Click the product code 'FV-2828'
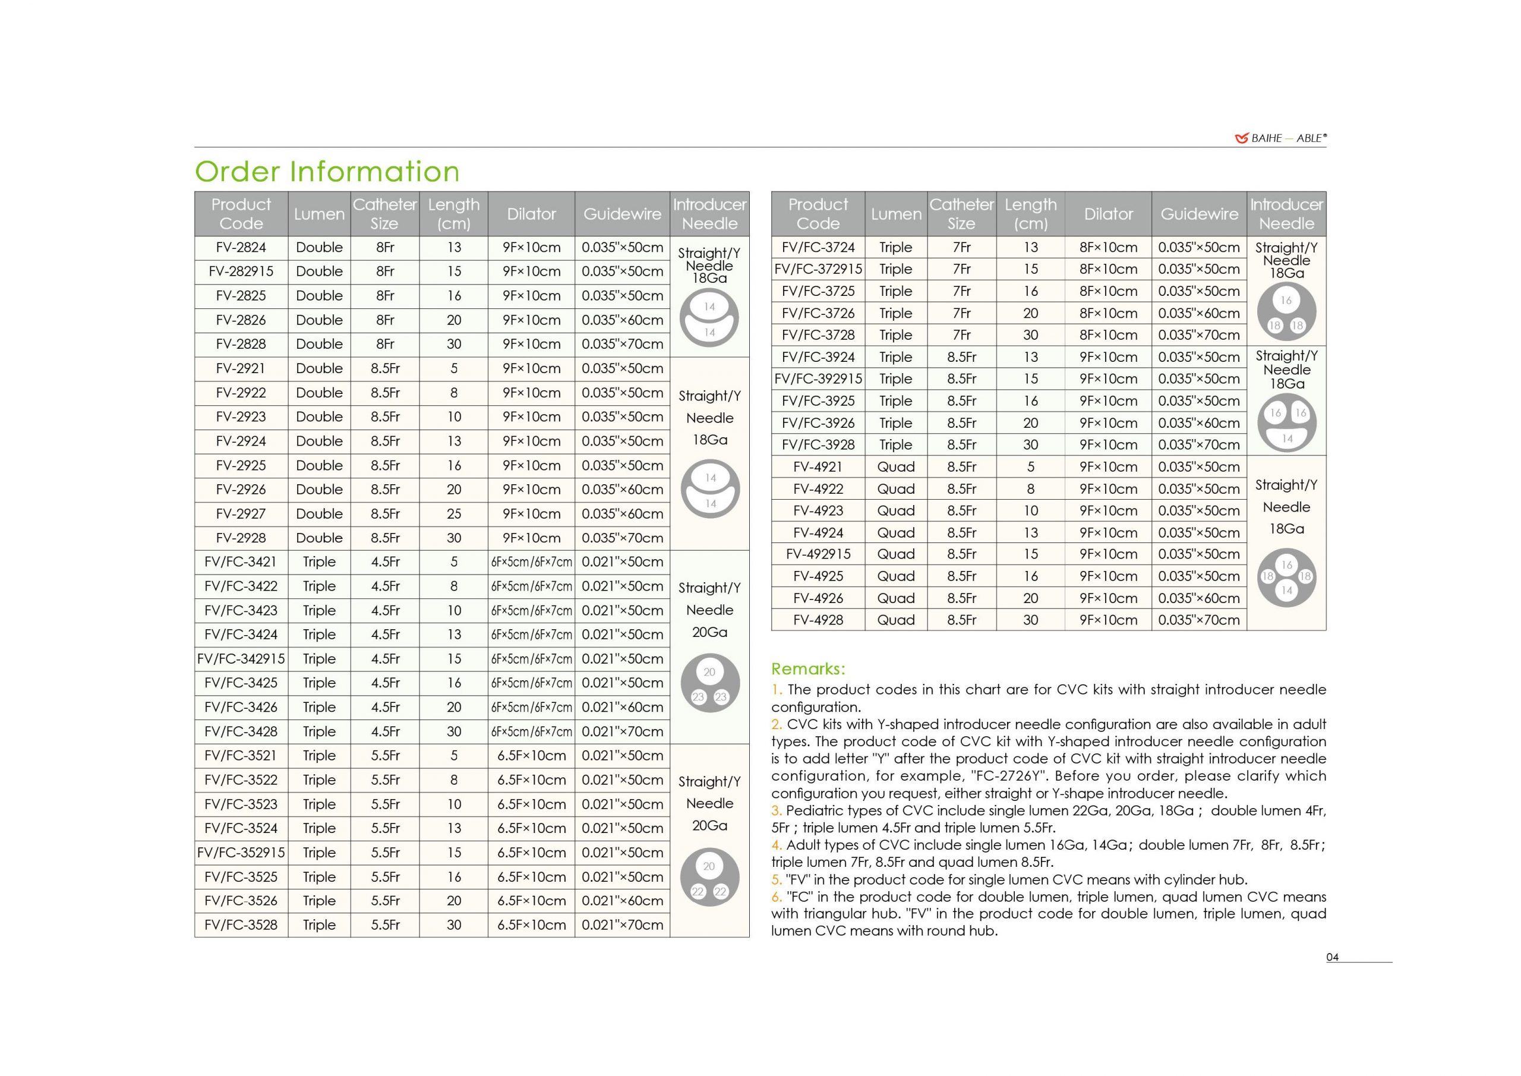This screenshot has width=1521, height=1076. [241, 345]
